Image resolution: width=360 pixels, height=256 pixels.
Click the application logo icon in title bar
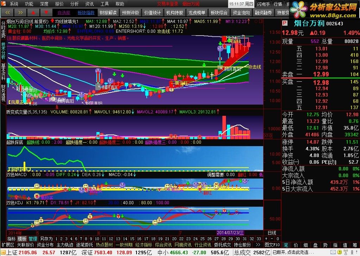coord(3,4)
